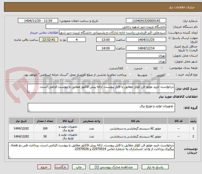This screenshot has width=202, height=174.
Task: Click the نام کالا column header
Action: [135, 121]
